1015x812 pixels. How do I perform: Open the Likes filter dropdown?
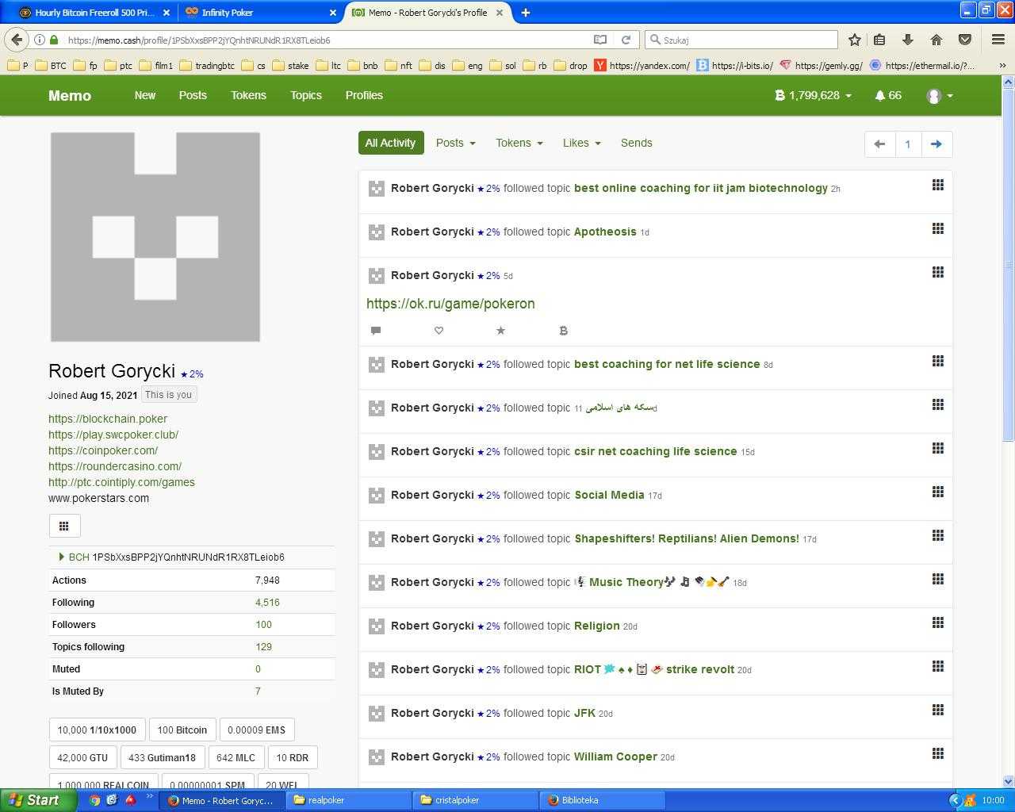581,143
